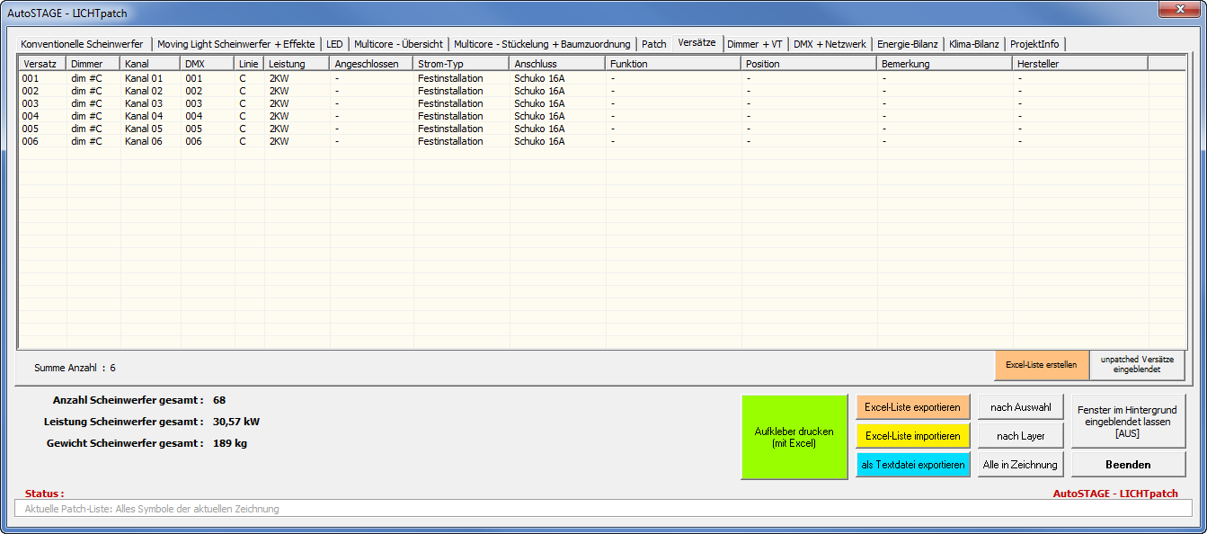The image size is (1207, 534).
Task: Open the Moving Light Scheinwerfer + Effekte tab
Action: (235, 44)
